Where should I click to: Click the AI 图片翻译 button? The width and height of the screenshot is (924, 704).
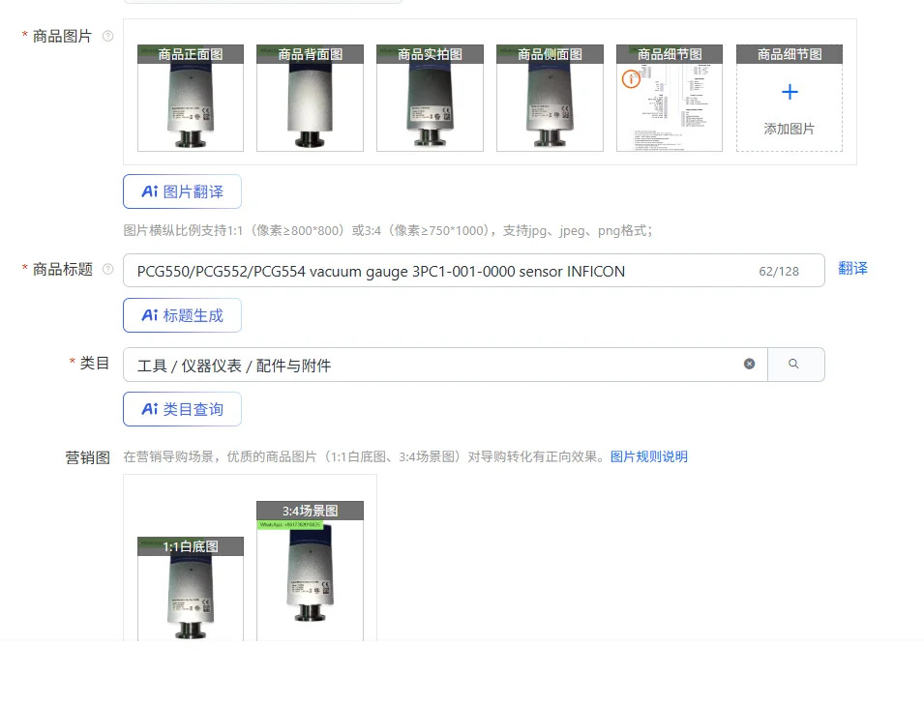click(182, 191)
